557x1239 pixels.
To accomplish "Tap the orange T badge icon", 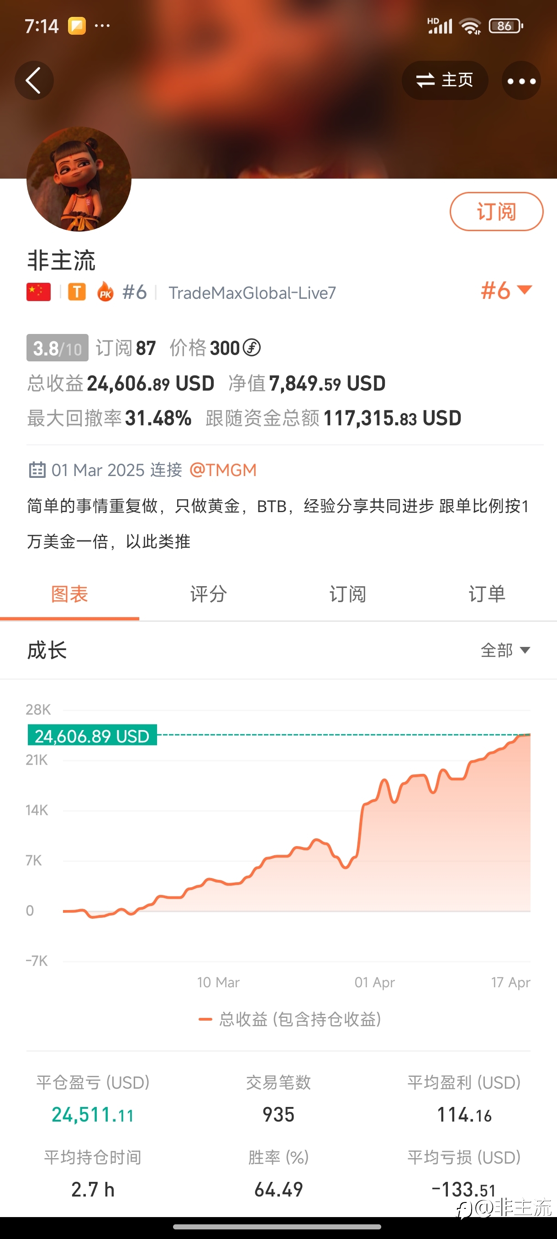I will coord(77,292).
